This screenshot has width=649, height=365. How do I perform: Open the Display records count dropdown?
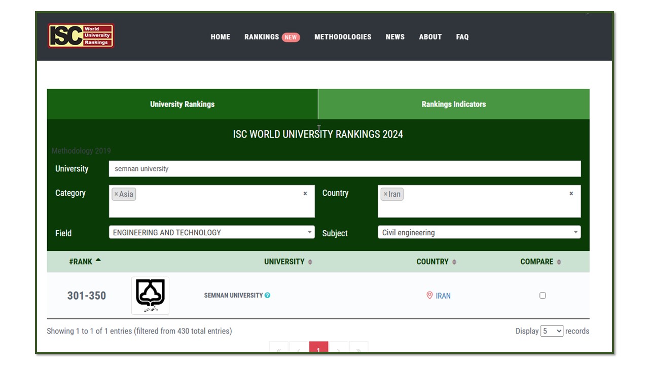[552, 331]
